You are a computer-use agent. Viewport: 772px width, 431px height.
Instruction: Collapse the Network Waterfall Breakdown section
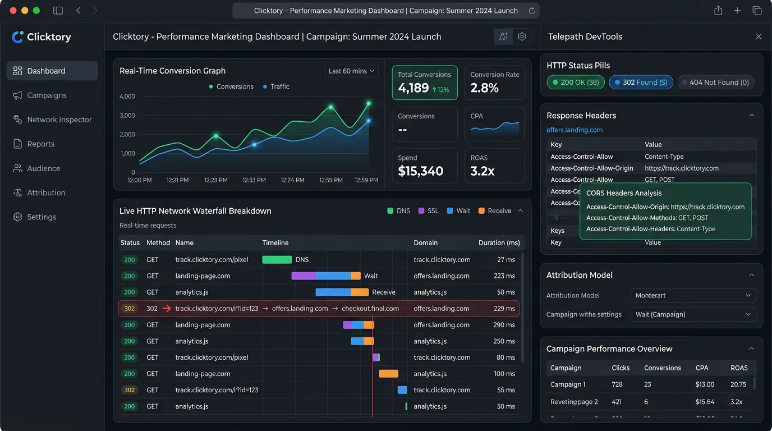520,211
